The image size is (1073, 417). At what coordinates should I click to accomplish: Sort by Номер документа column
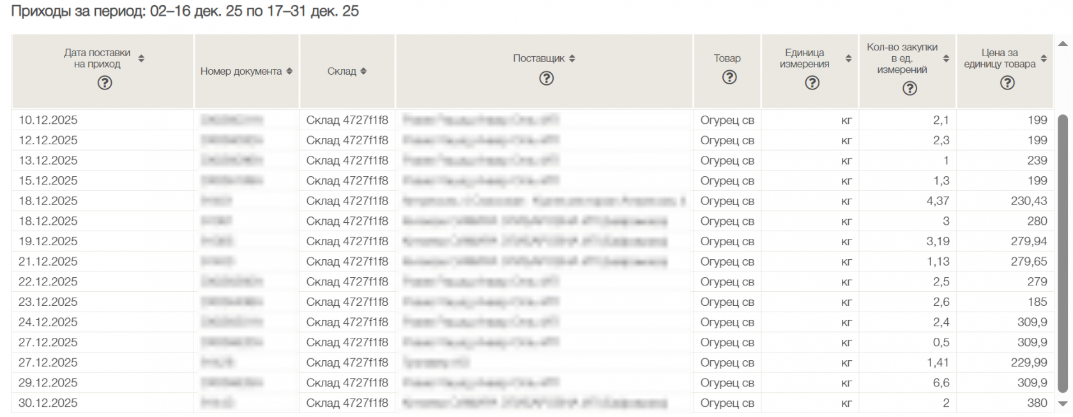[289, 72]
